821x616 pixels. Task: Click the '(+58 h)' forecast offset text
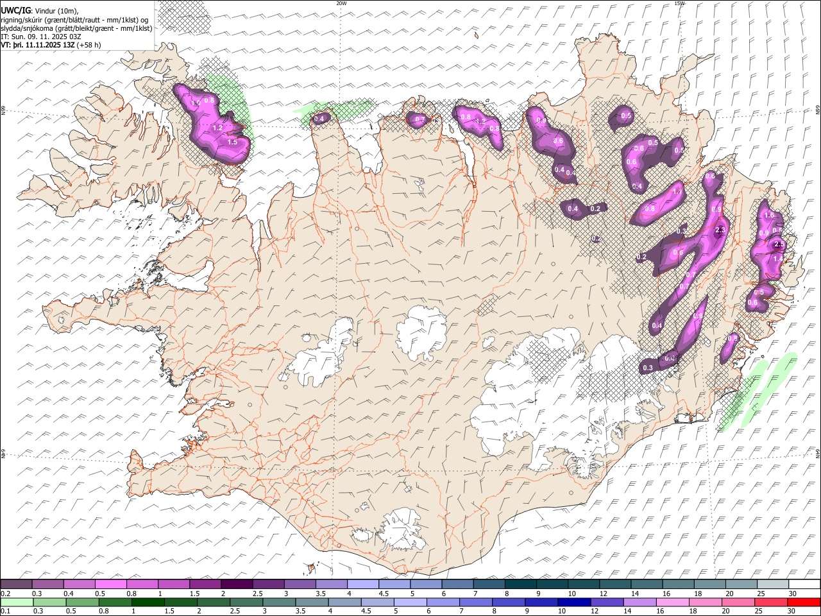89,45
